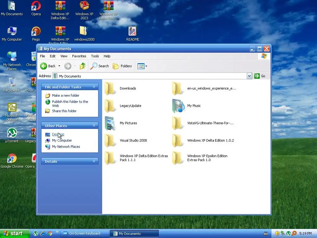Open the Address bar dropdown arrow
The width and height of the screenshot is (317, 238).
[x=249, y=76]
